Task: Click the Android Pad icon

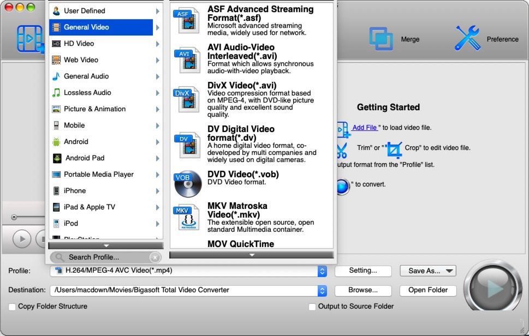Action: click(x=57, y=158)
